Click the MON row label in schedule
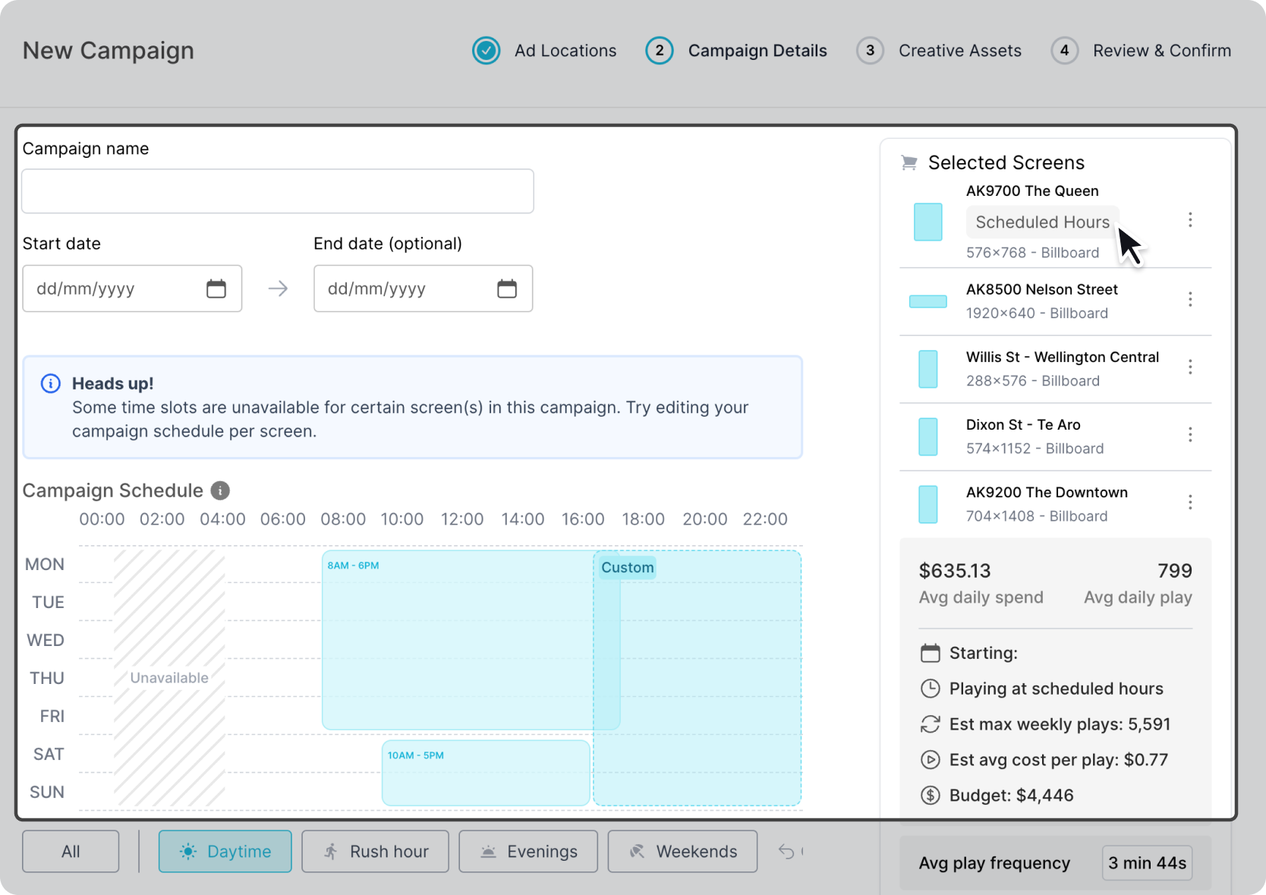The height and width of the screenshot is (895, 1266). [45, 564]
